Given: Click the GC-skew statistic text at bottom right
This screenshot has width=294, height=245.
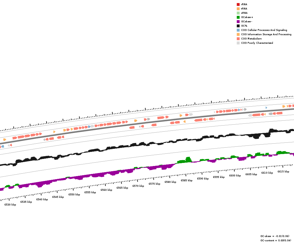Looking at the screenshot, I should 275,236.
